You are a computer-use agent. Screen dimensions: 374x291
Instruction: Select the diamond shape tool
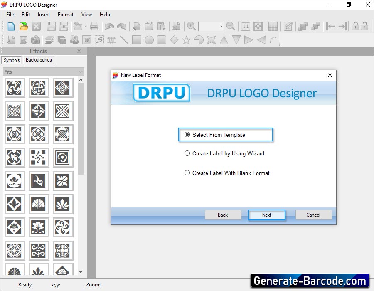tap(174, 40)
